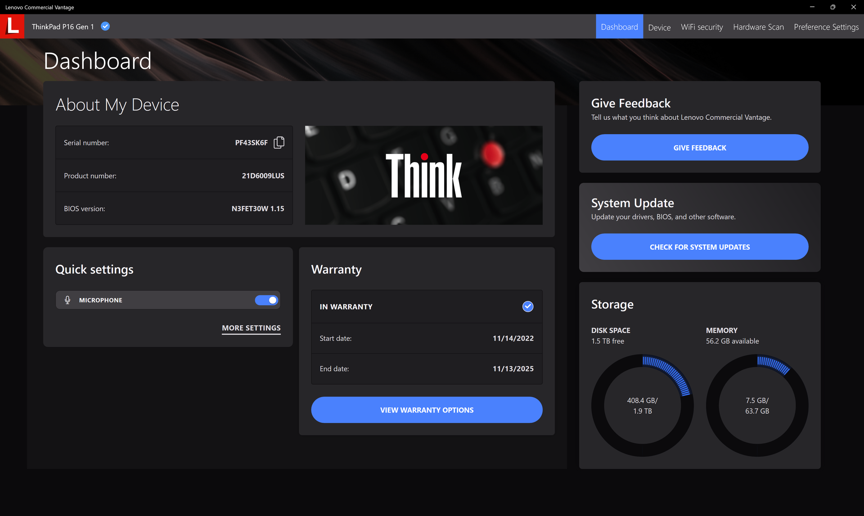Viewport: 864px width, 516px height.
Task: Go to the Hardware Scan tab
Action: point(758,27)
